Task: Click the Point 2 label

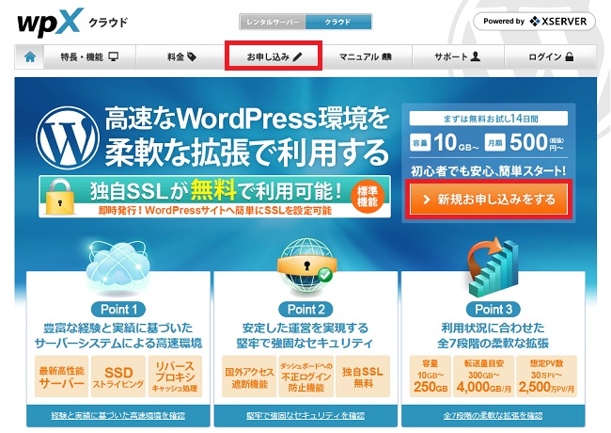Action: point(305,310)
